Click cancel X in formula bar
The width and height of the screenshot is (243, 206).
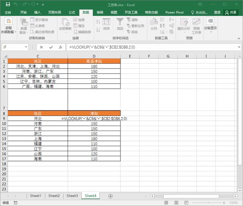coord(41,47)
